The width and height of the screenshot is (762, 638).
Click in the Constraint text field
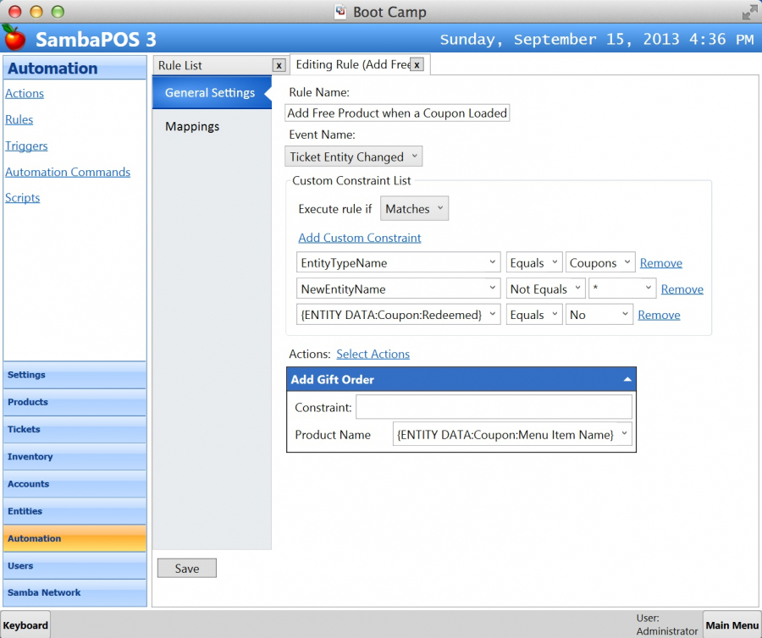click(494, 407)
